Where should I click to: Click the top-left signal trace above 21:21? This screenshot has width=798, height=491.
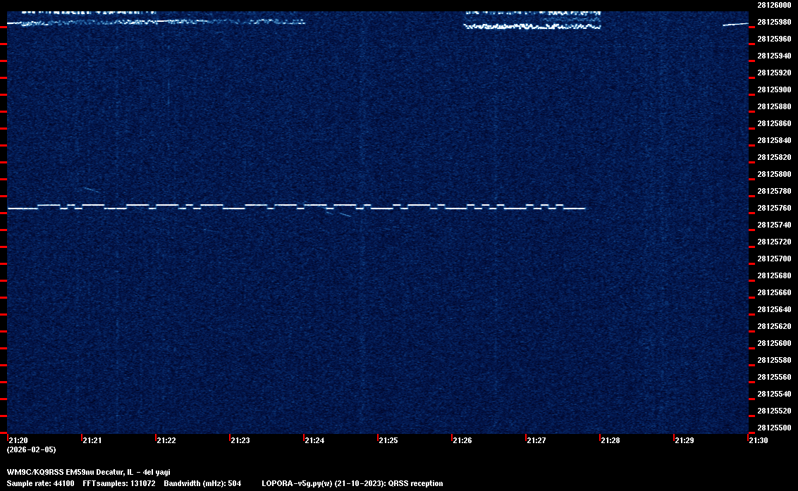pos(92,21)
